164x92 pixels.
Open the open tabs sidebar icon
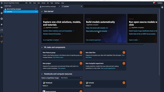(x=2, y=30)
